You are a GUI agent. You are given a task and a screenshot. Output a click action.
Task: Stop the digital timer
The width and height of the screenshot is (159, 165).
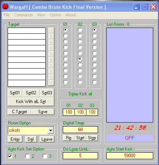pyautogui.click(x=92, y=138)
